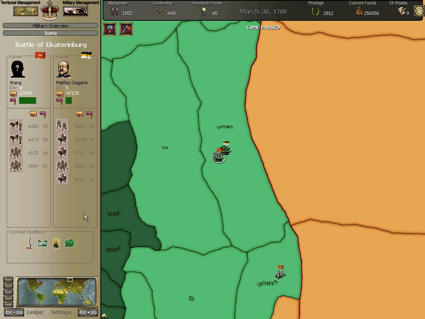Screen dimensions: 425x319
Task: Open Settings
Action: click(x=61, y=312)
